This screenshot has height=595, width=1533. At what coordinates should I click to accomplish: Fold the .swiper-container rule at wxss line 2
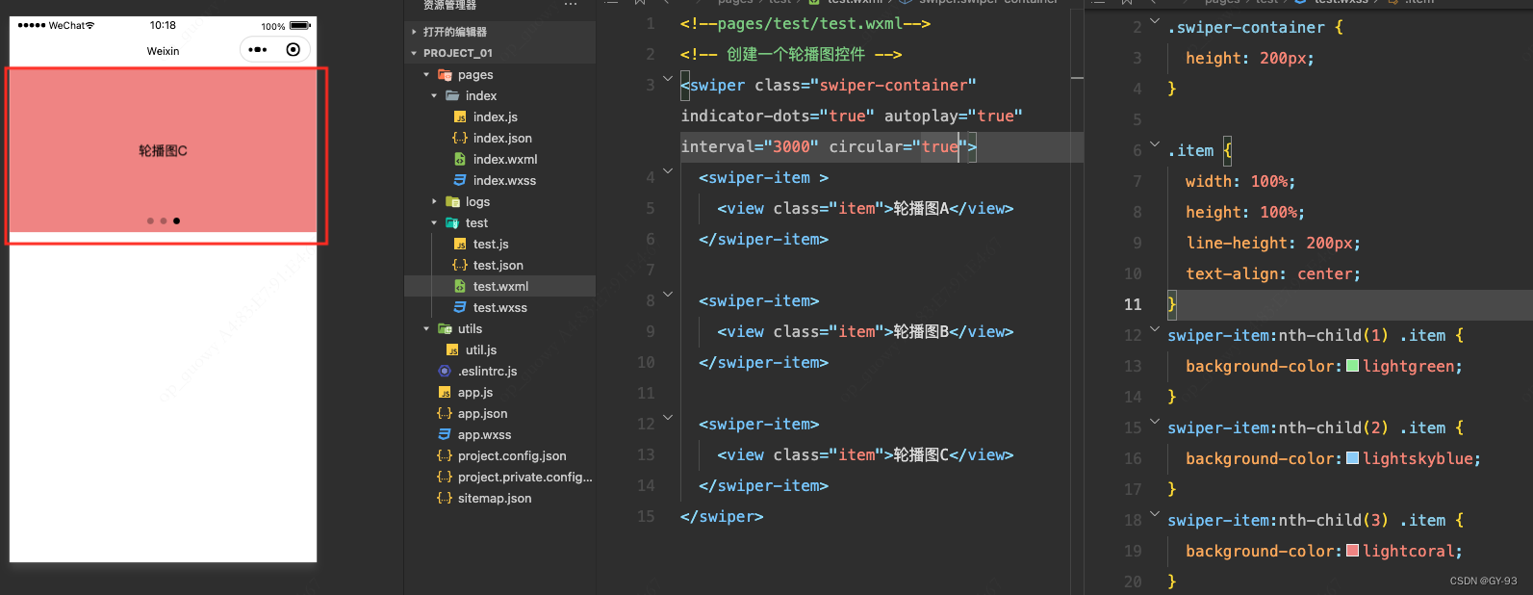(x=1155, y=21)
